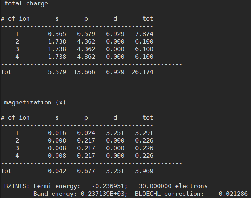
Task: Click total p charge value 13.666
Action: (84, 72)
